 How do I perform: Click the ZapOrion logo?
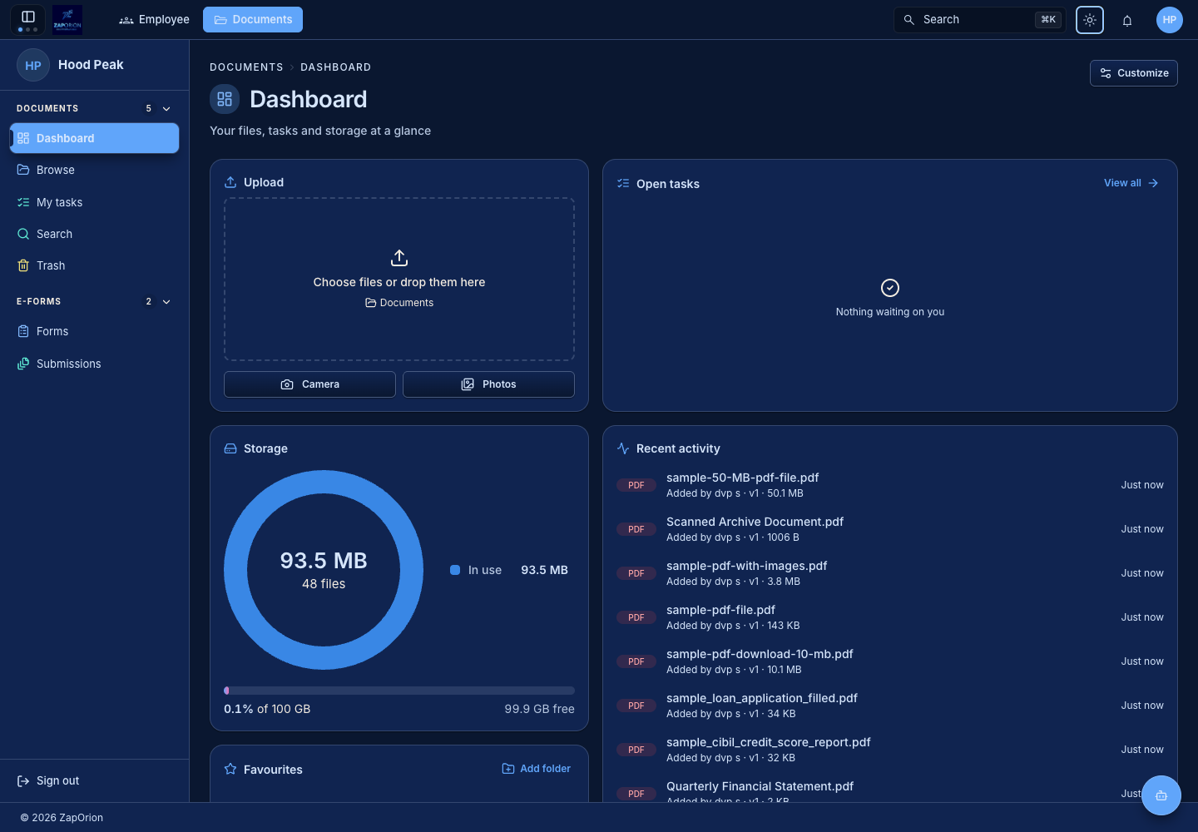click(x=67, y=19)
